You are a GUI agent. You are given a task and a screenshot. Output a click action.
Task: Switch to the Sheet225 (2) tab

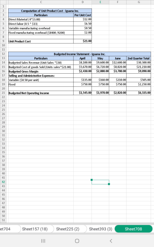pos(68,229)
